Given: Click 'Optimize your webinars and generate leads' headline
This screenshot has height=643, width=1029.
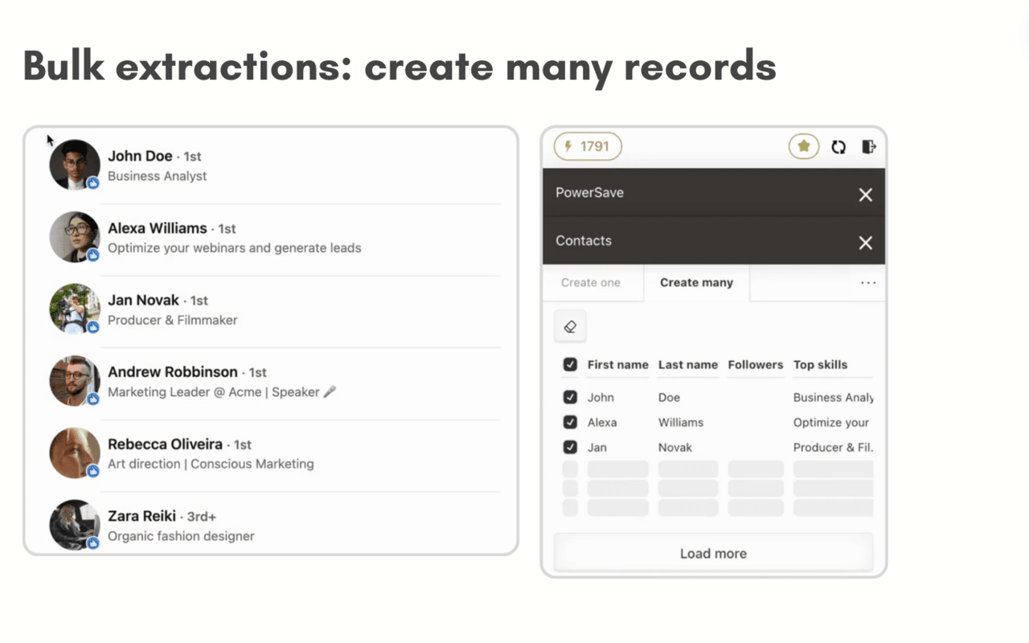Looking at the screenshot, I should [234, 248].
